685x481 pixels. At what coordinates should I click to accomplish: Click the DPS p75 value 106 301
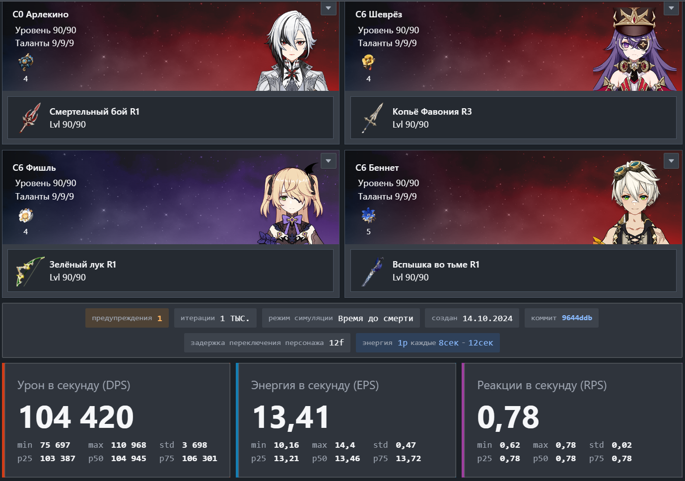(x=200, y=459)
